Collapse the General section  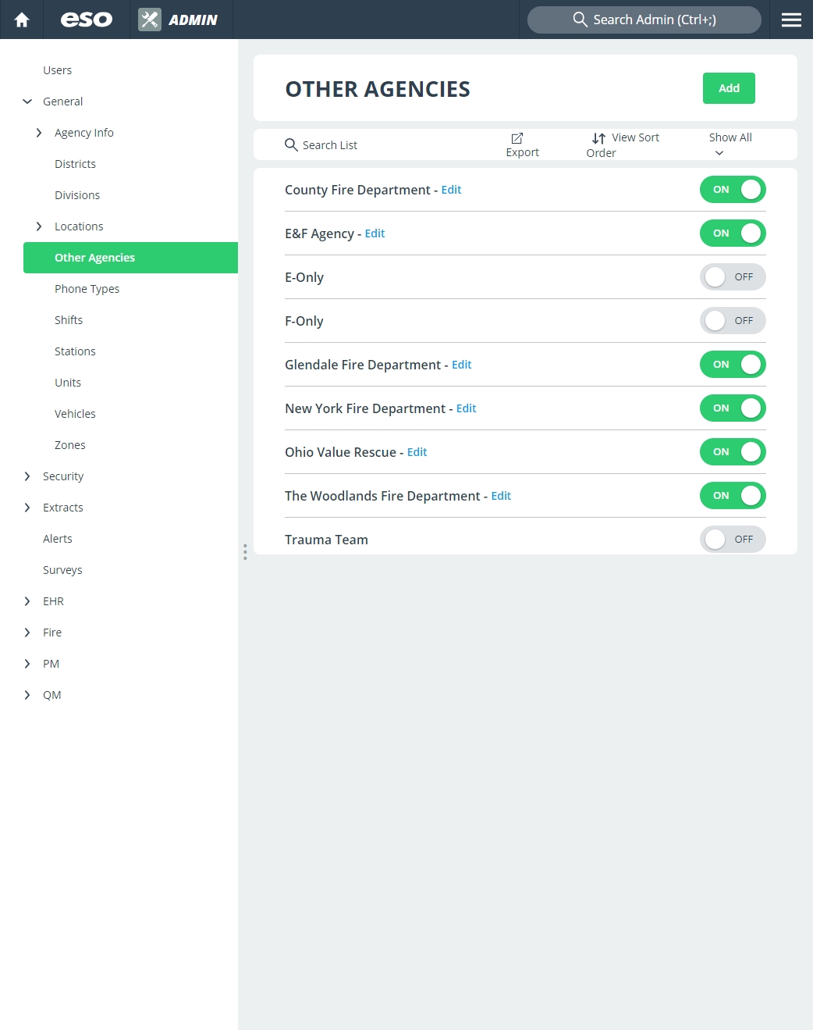(27, 102)
